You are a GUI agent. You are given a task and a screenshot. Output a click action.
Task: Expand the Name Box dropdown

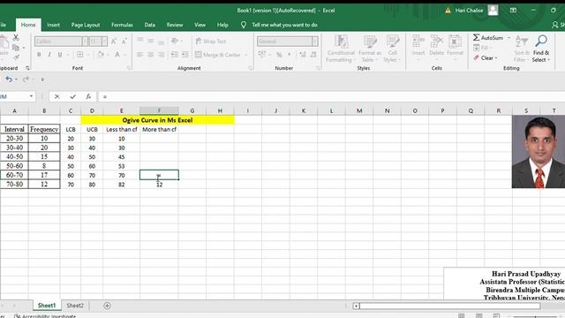[x=32, y=96]
